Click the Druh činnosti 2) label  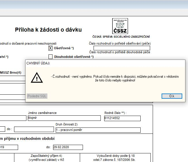pos(67,124)
